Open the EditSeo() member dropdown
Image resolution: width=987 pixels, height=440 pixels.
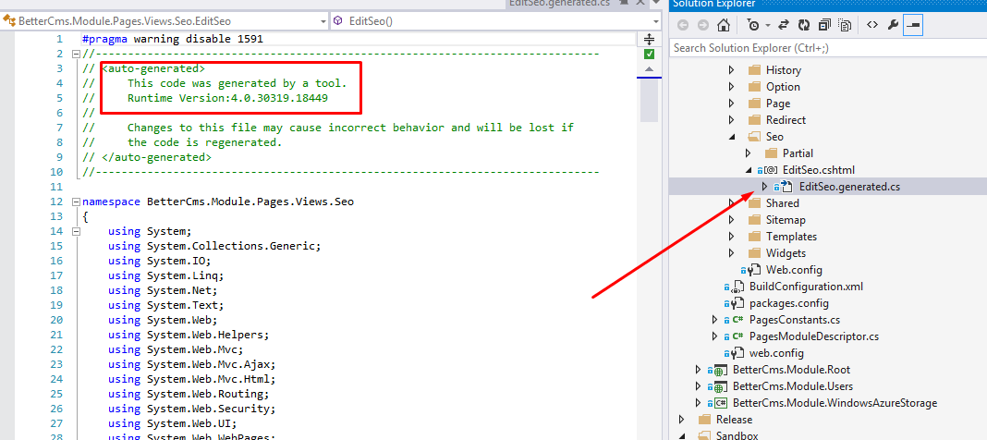click(x=490, y=20)
